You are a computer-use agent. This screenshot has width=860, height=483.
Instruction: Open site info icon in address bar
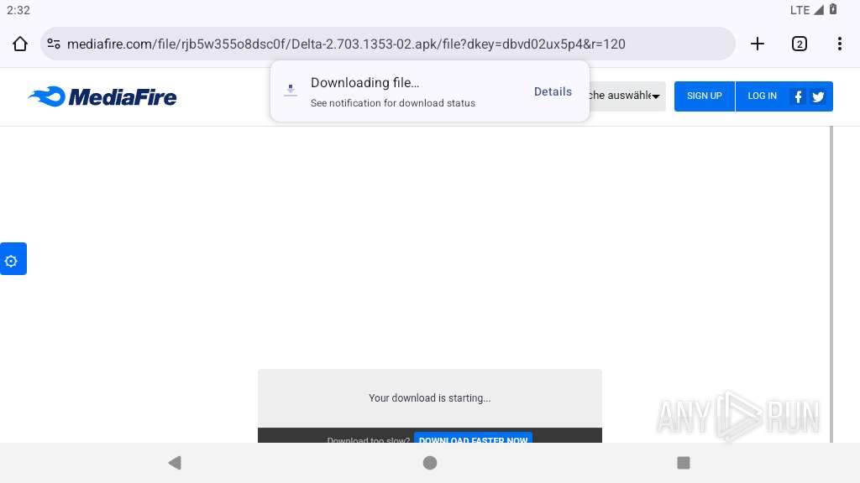(54, 44)
